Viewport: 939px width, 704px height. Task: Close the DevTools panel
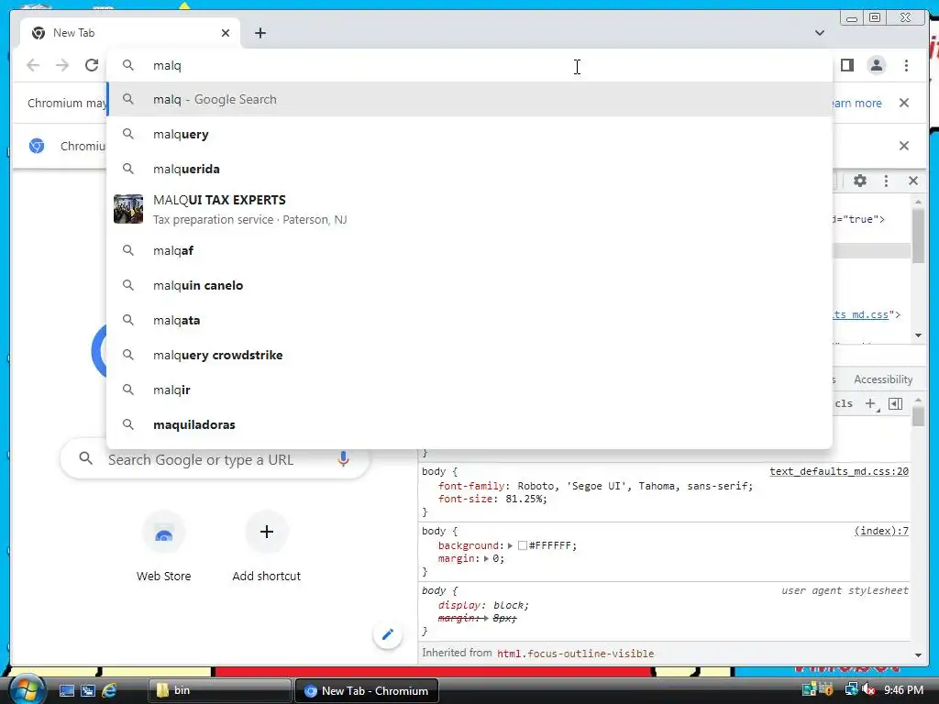click(x=913, y=181)
